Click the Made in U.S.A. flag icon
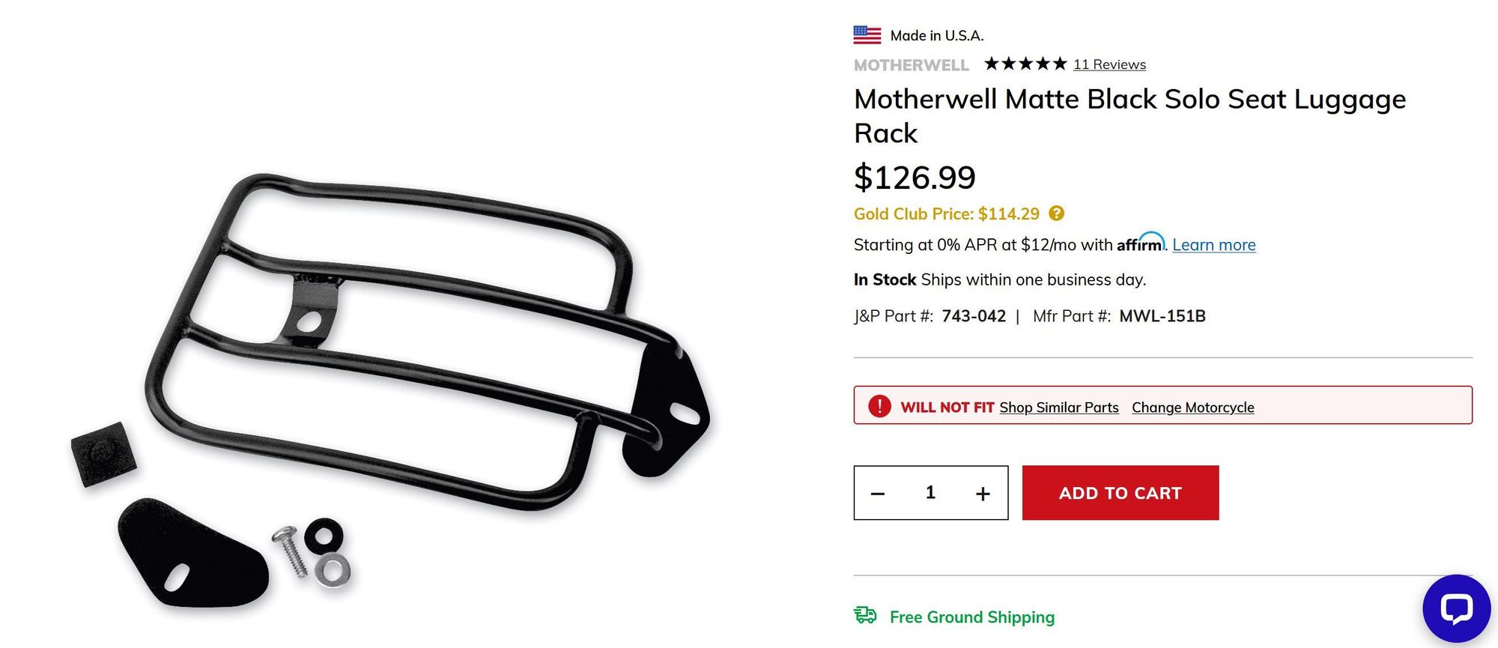Image resolution: width=1498 pixels, height=648 pixels. point(867,34)
